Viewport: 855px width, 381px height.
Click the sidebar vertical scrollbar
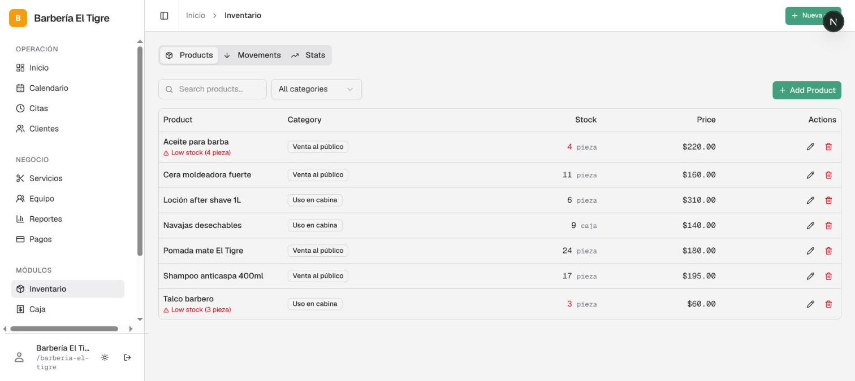tap(140, 151)
